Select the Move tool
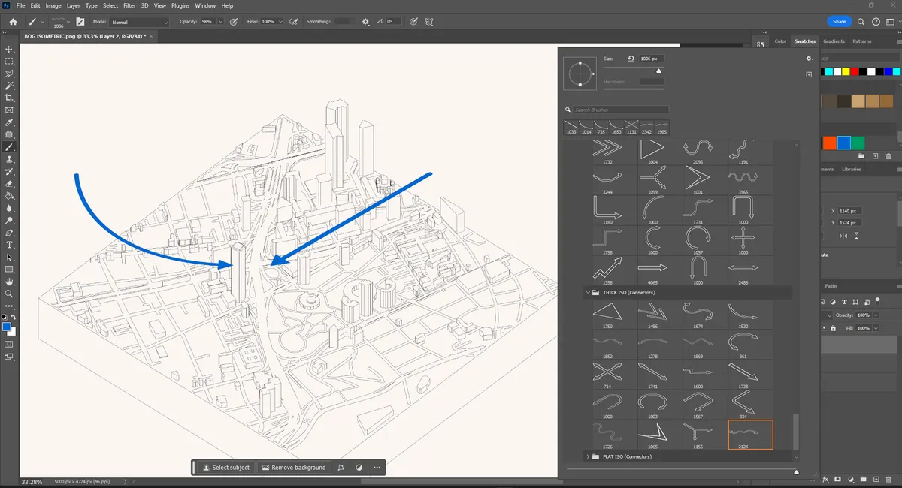 coord(9,49)
